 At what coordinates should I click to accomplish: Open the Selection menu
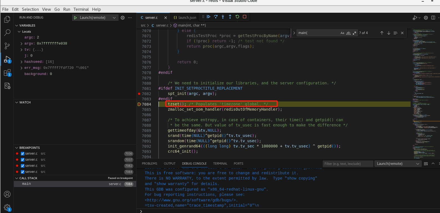pos(30,9)
